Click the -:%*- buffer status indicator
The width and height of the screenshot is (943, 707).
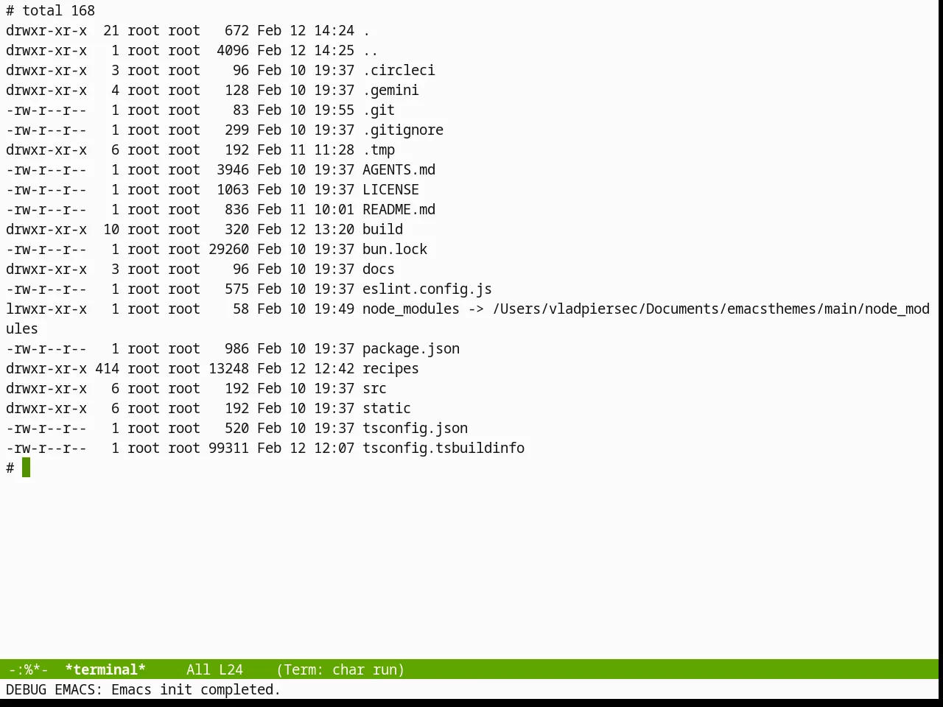coord(28,669)
